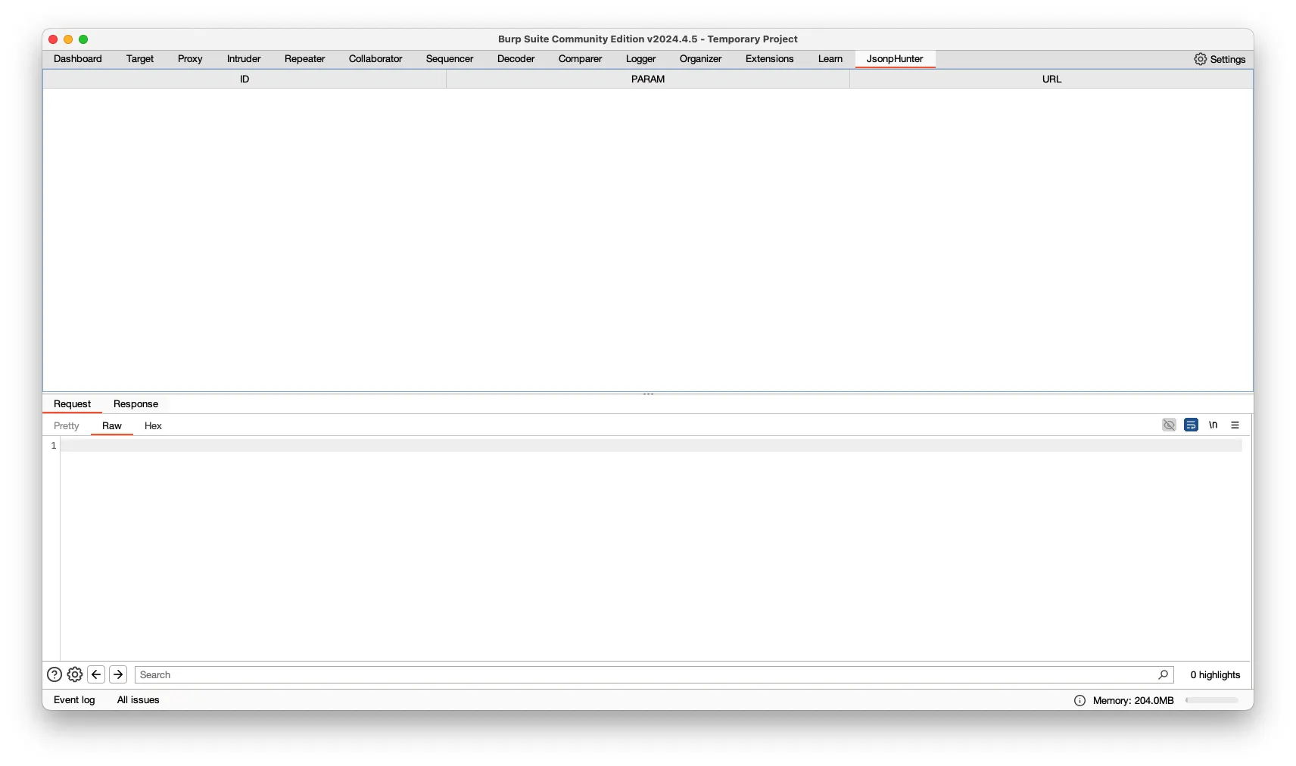Viewport: 1296px width, 766px height.
Task: Toggle hidden message editor features icon
Action: click(x=1169, y=425)
